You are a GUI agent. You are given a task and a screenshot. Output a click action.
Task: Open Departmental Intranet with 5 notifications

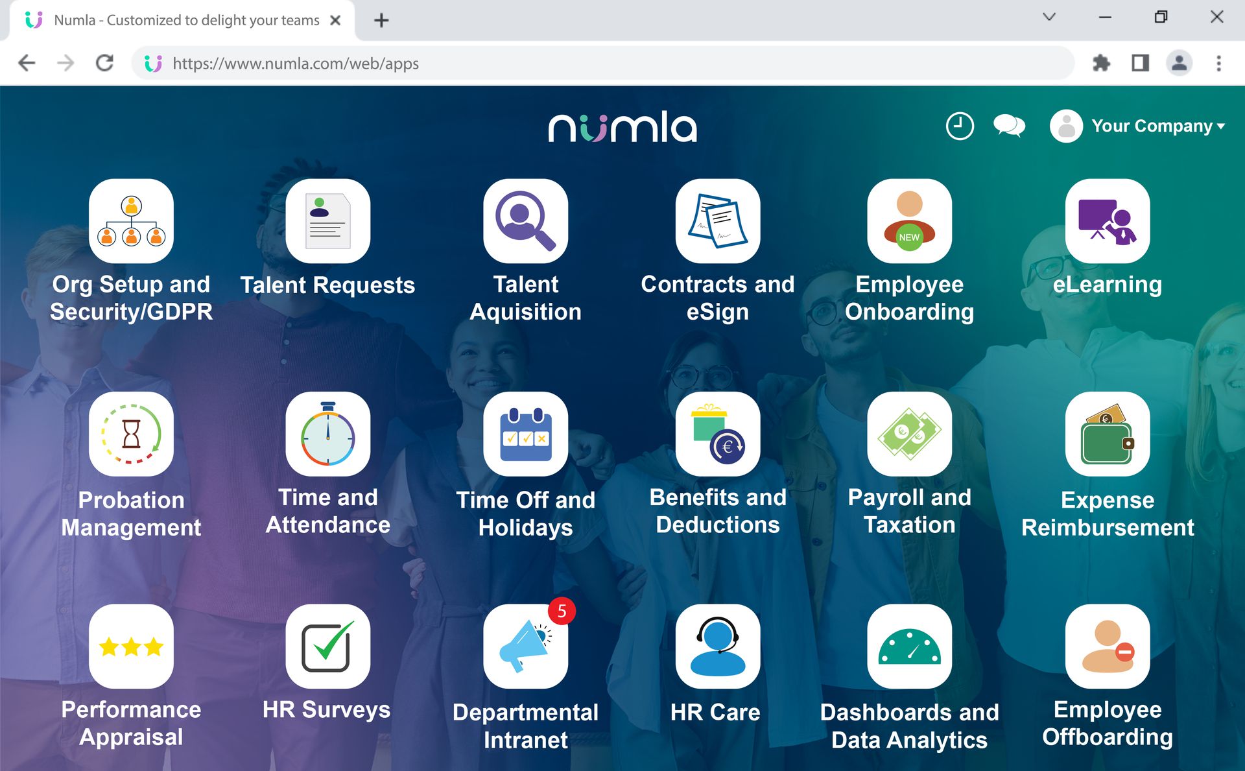click(x=525, y=646)
